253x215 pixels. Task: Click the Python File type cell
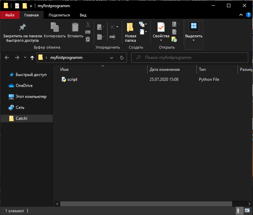click(209, 79)
